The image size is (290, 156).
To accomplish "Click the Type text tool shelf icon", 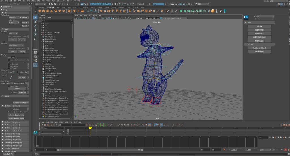I will [x=78, y=11].
